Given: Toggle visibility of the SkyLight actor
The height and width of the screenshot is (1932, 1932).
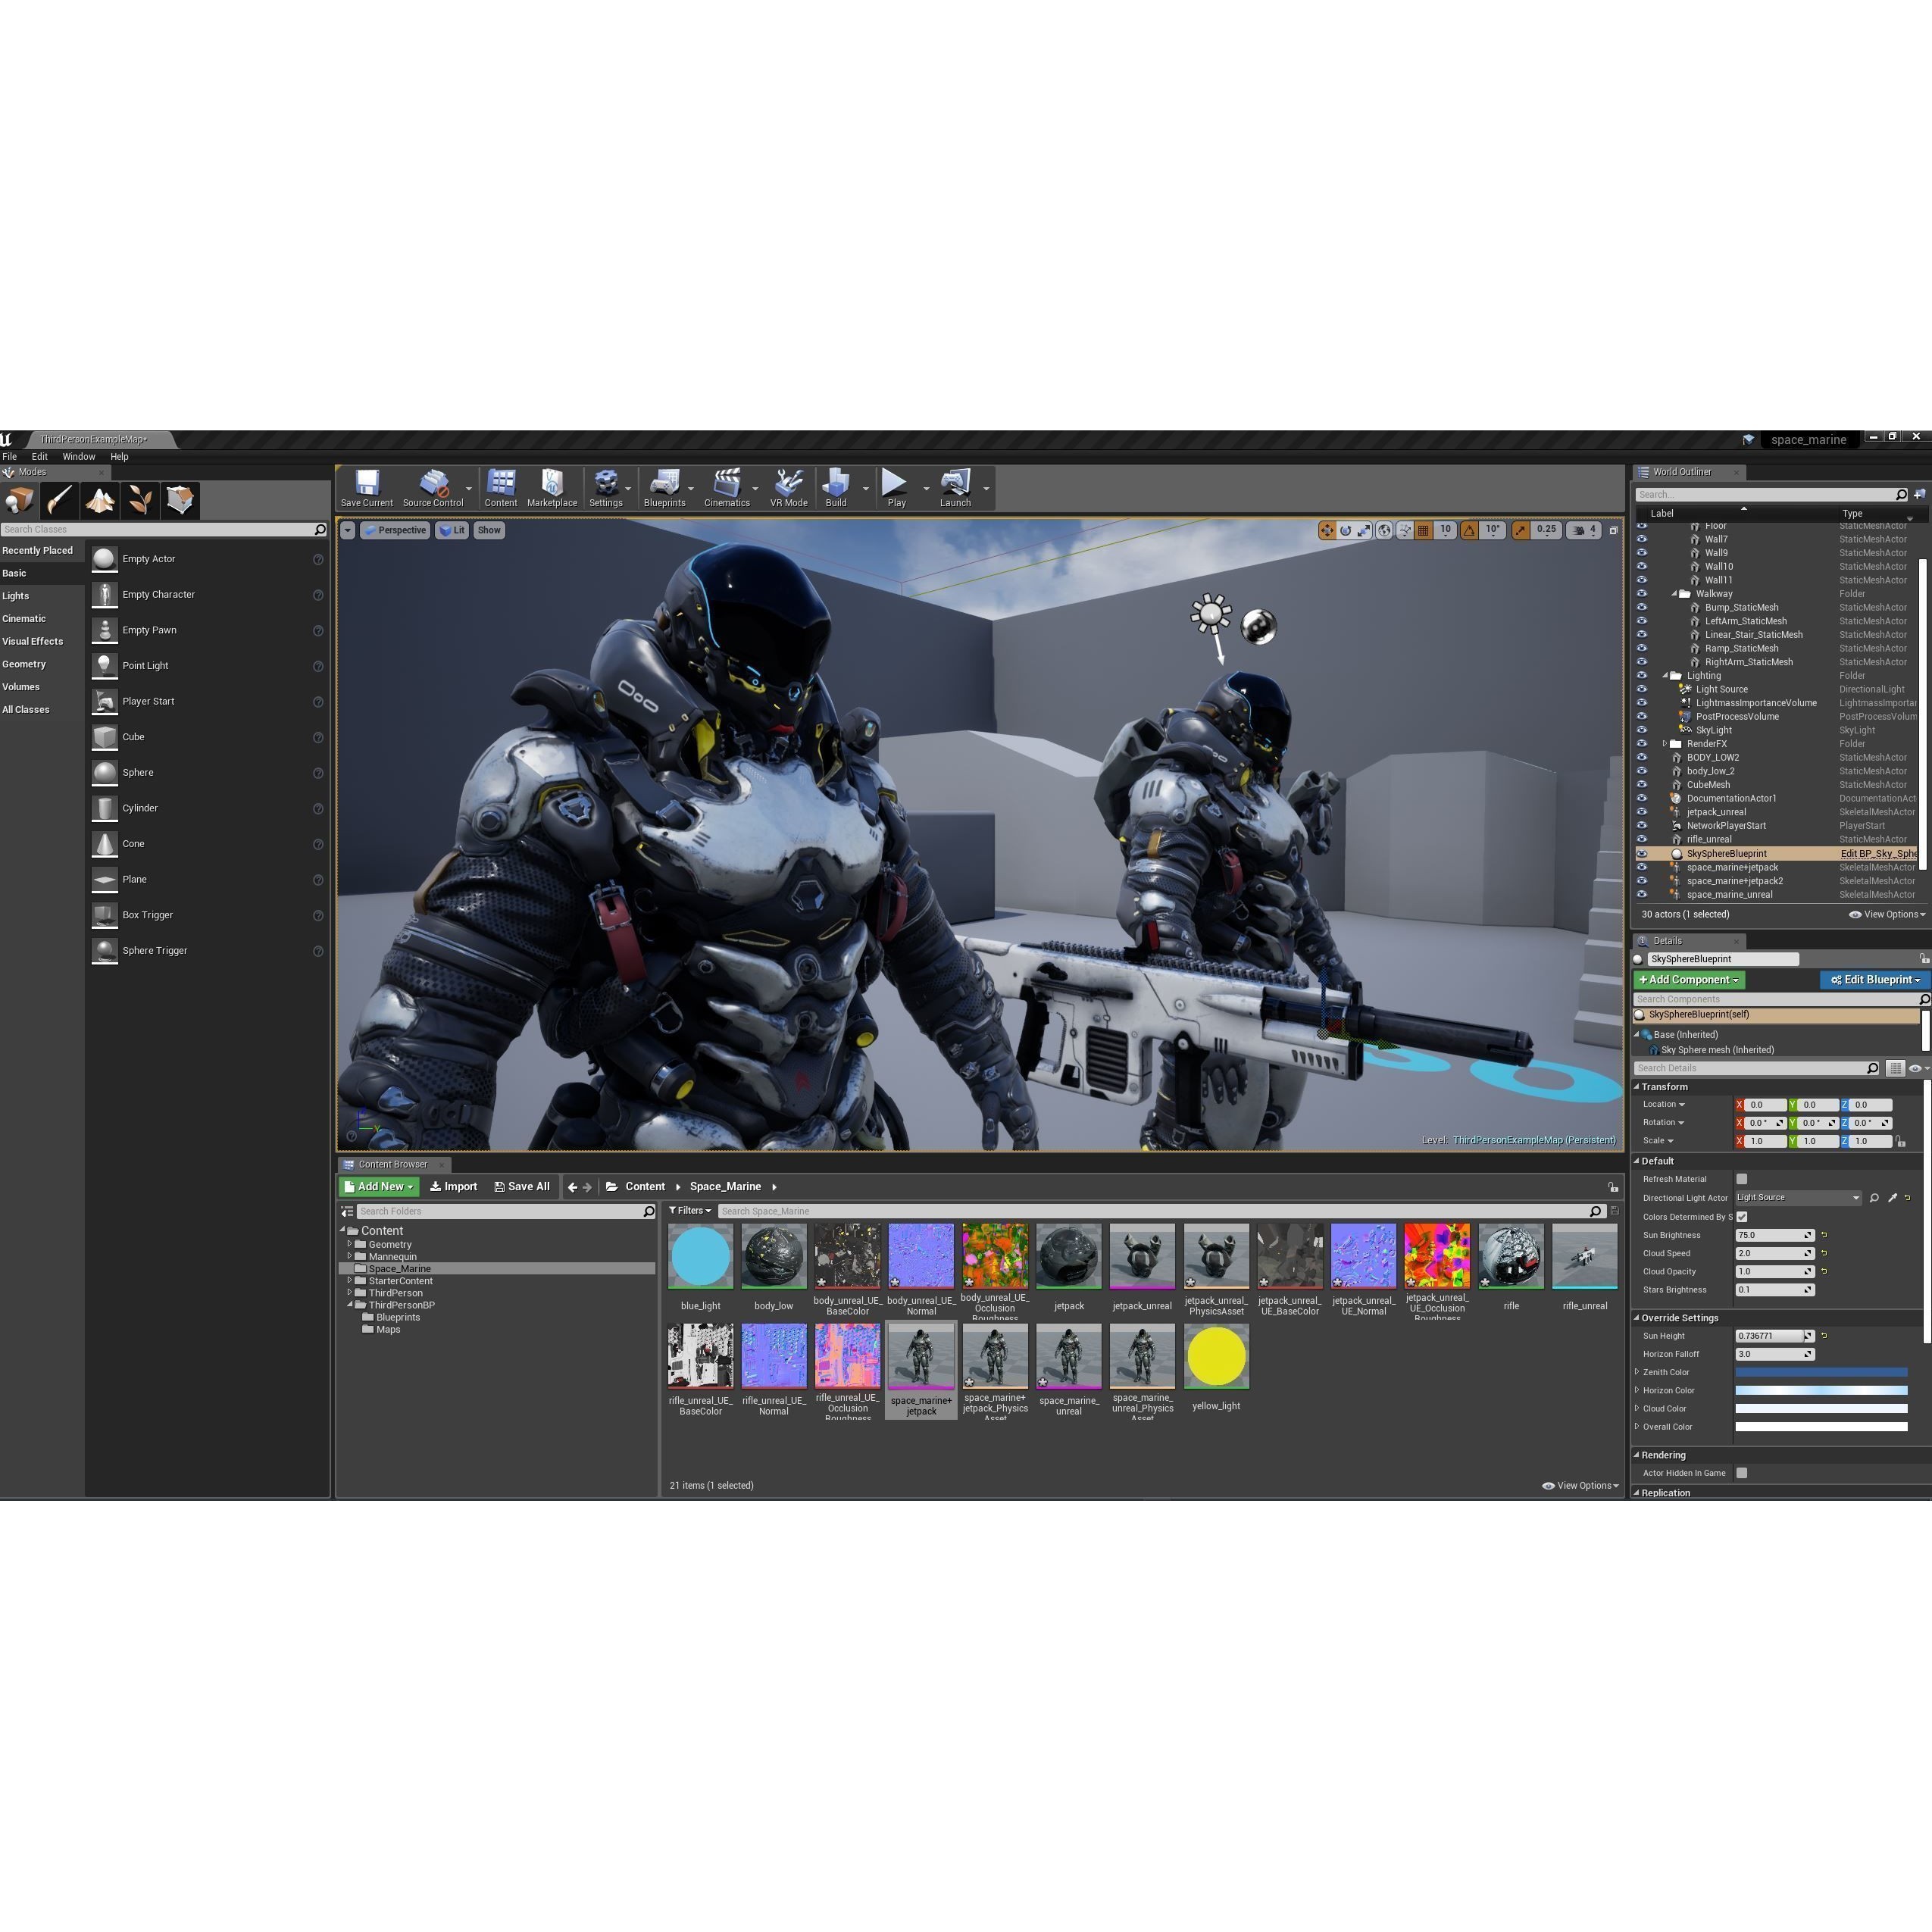Looking at the screenshot, I should click(1641, 730).
